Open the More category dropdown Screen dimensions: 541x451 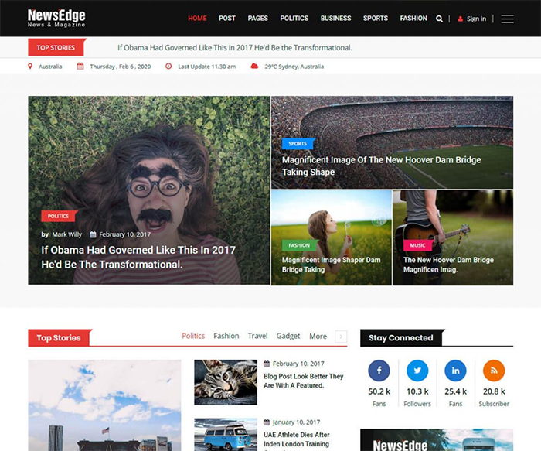click(x=318, y=337)
